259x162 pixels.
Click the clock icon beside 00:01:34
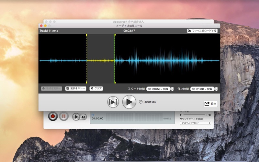(141, 102)
